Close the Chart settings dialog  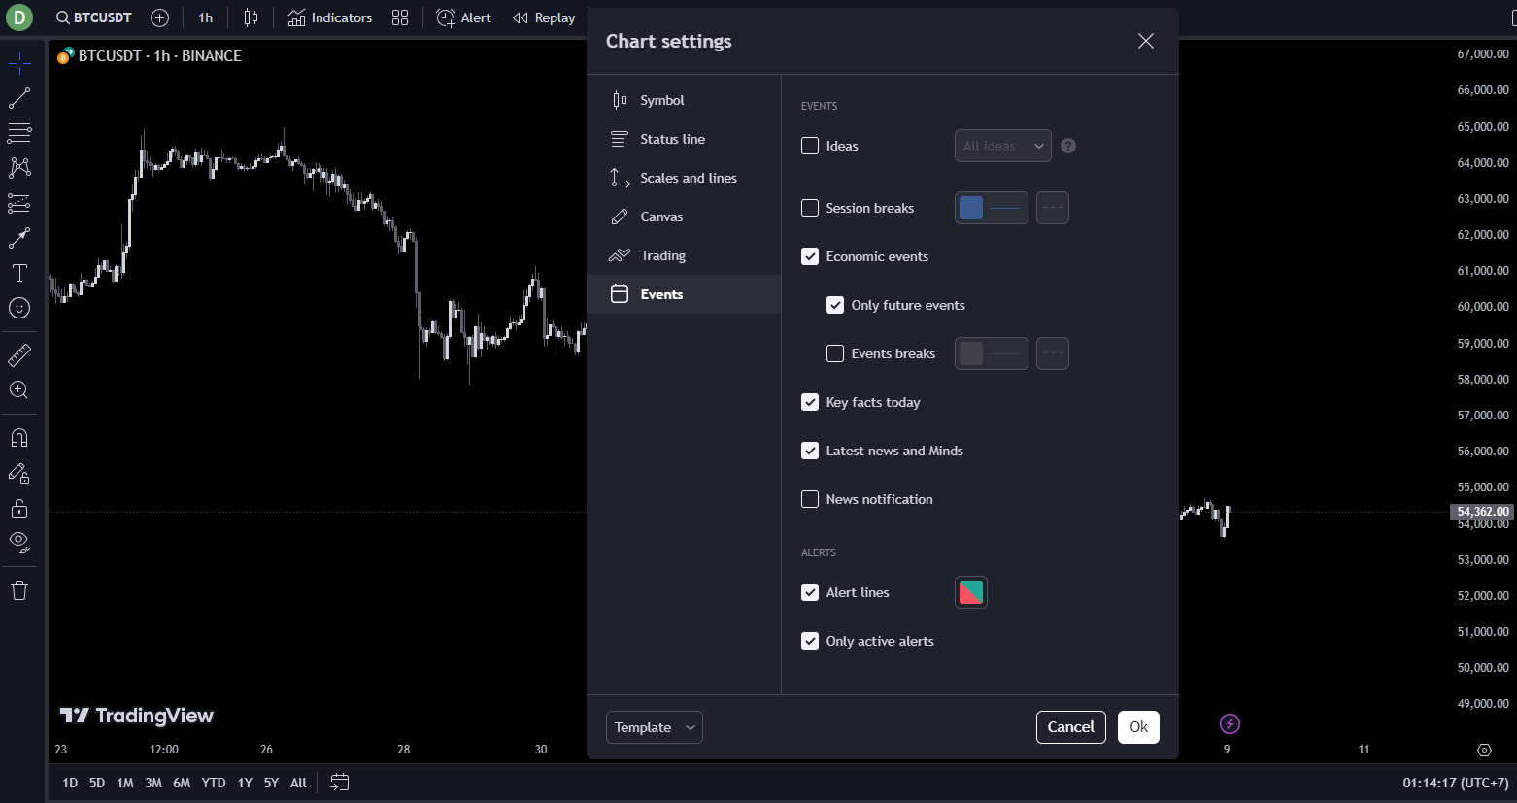(x=1146, y=41)
